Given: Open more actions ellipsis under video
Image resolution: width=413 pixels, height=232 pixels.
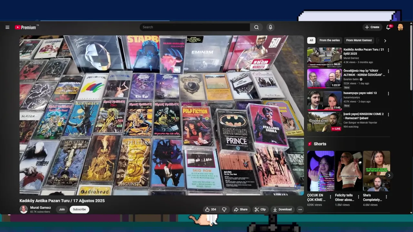Looking at the screenshot, I should [x=300, y=209].
